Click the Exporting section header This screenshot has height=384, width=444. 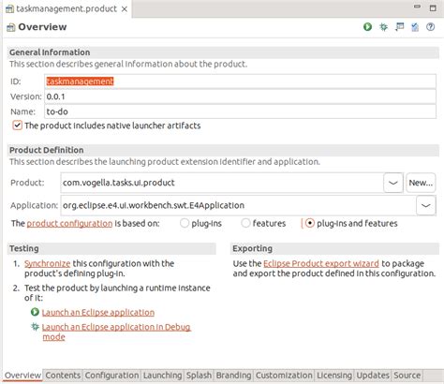[x=334, y=248]
